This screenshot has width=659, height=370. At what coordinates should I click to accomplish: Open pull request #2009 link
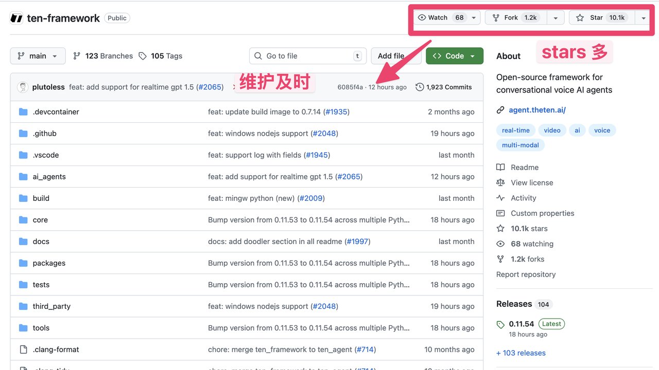[311, 198]
